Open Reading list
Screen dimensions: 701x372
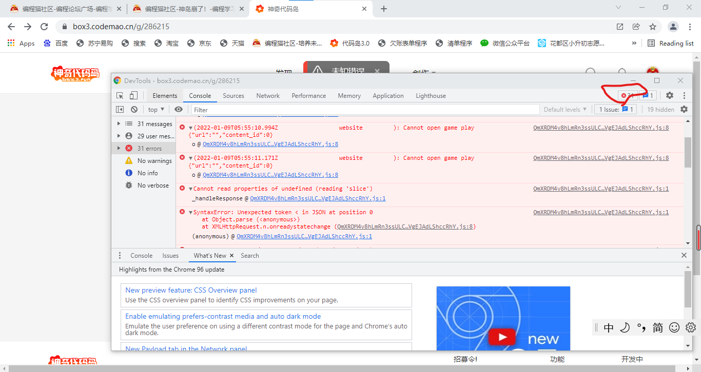point(671,43)
